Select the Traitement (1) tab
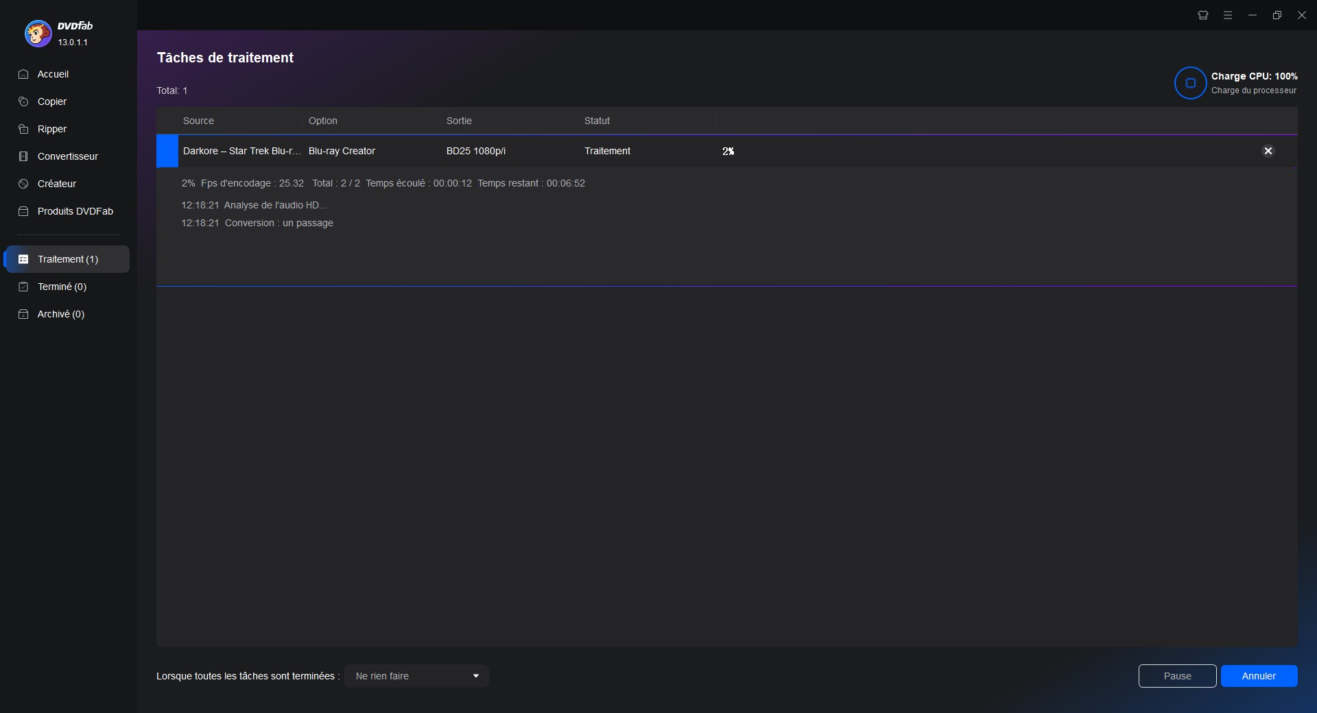Screen dimensions: 1317x713 (x=67, y=259)
